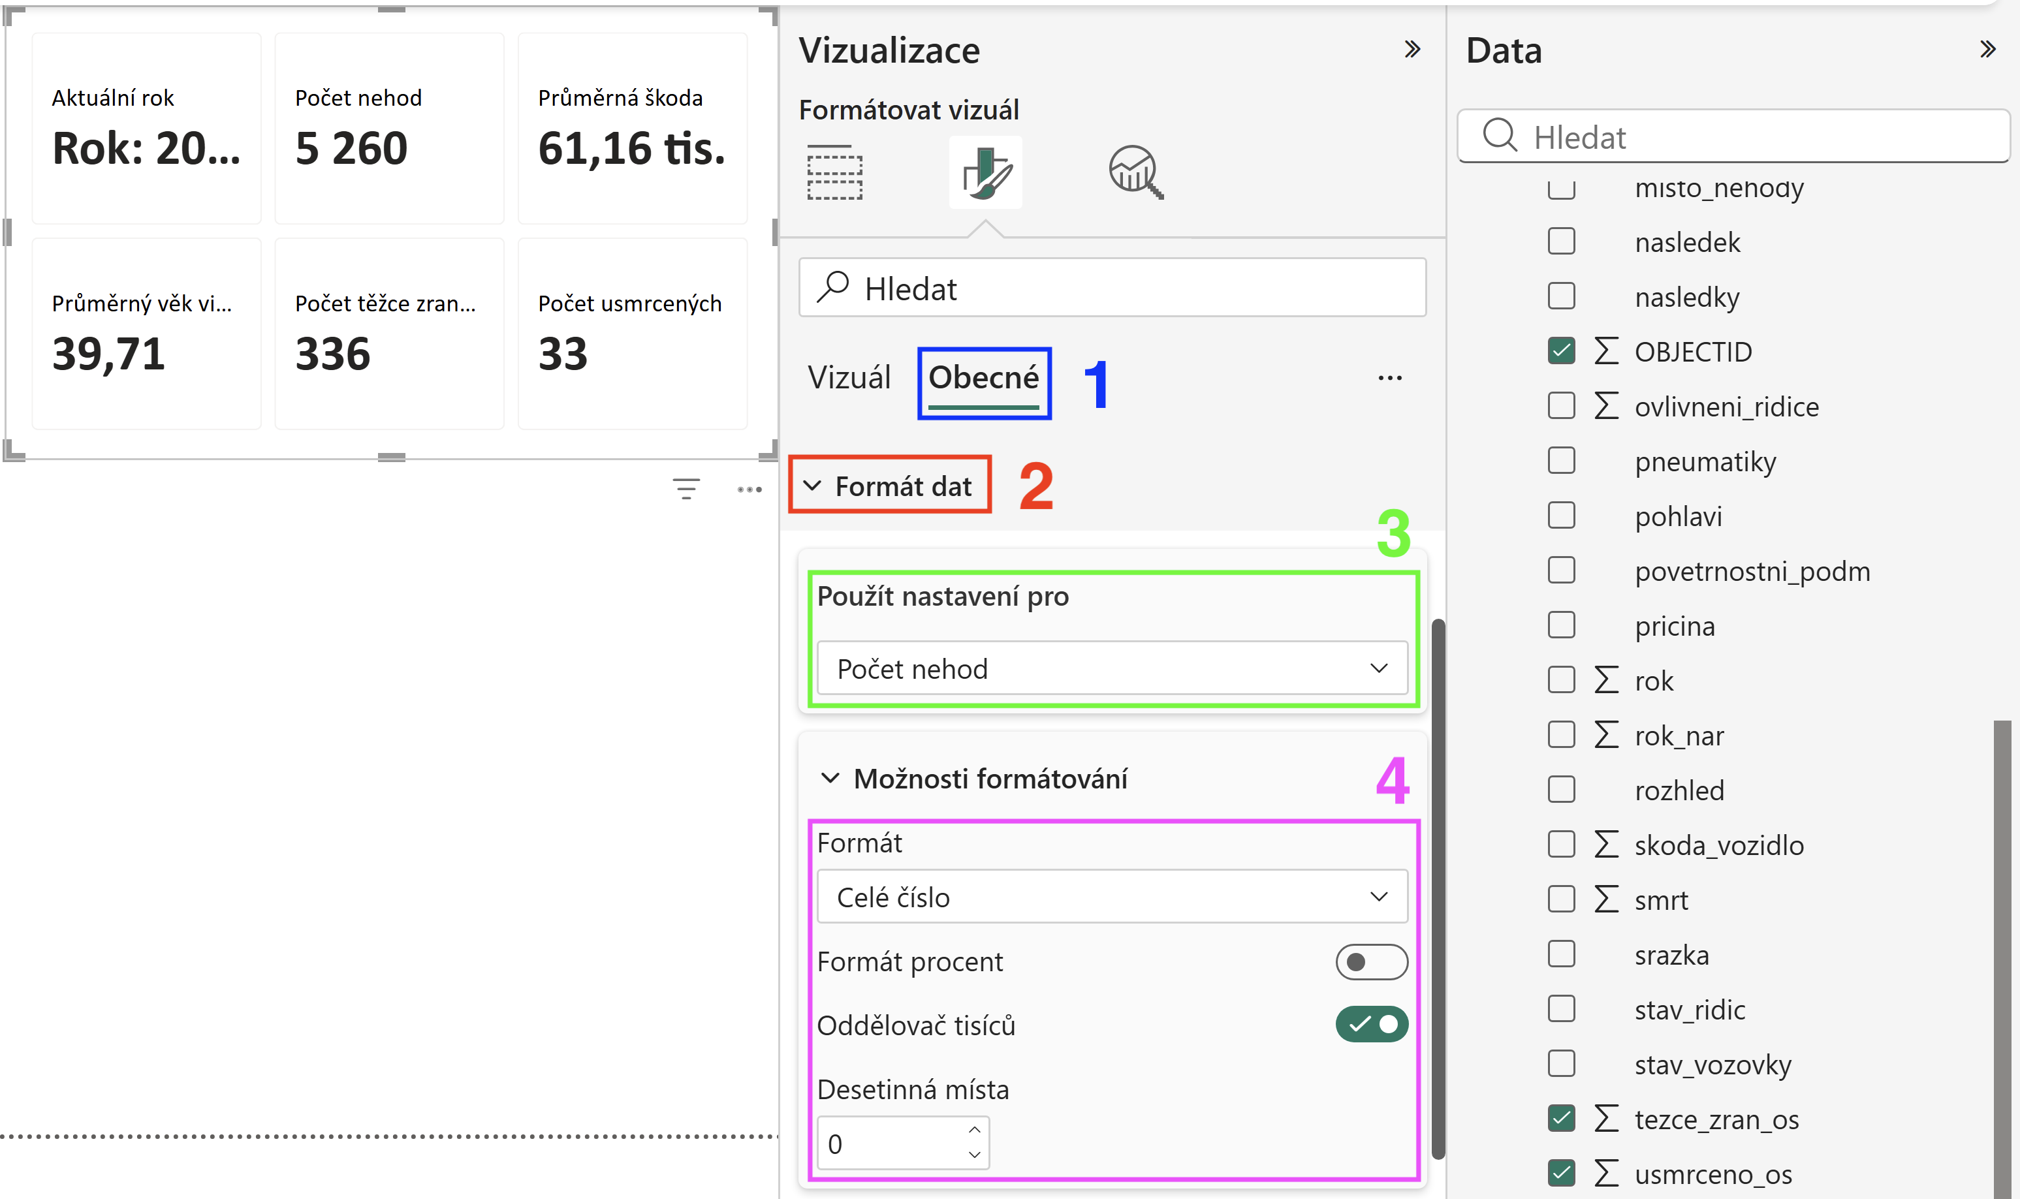The image size is (2020, 1199).
Task: Select the Počet nehod card
Action: 388,128
